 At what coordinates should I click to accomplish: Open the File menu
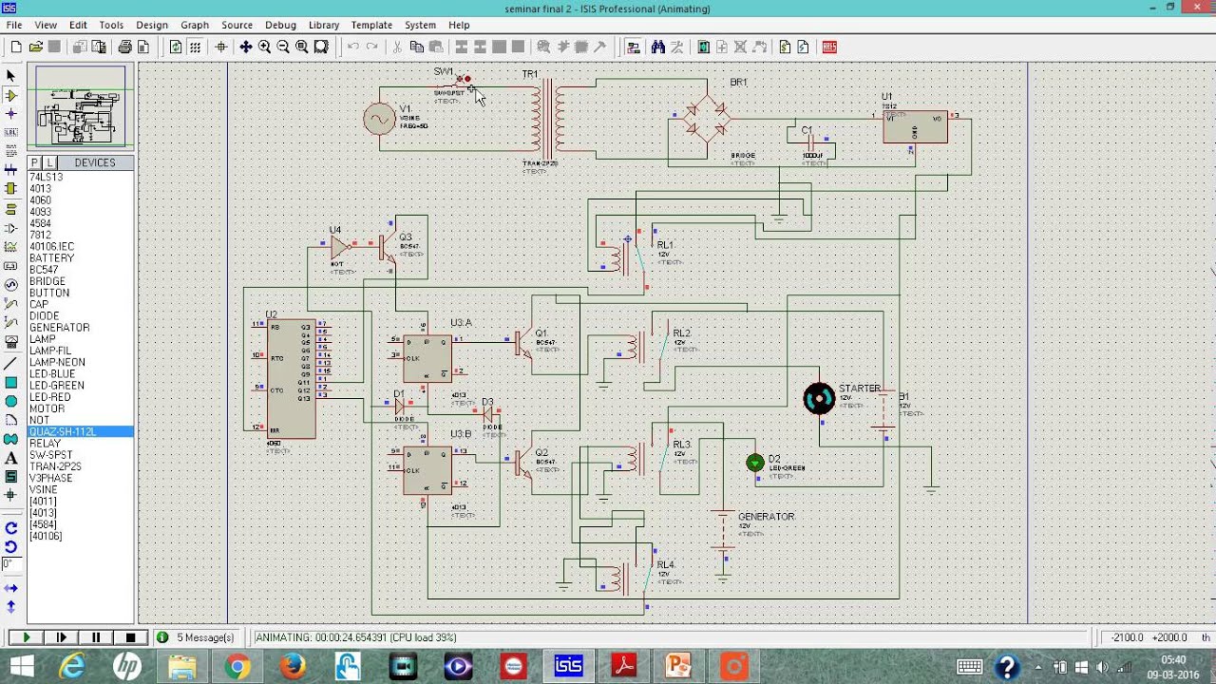click(14, 25)
